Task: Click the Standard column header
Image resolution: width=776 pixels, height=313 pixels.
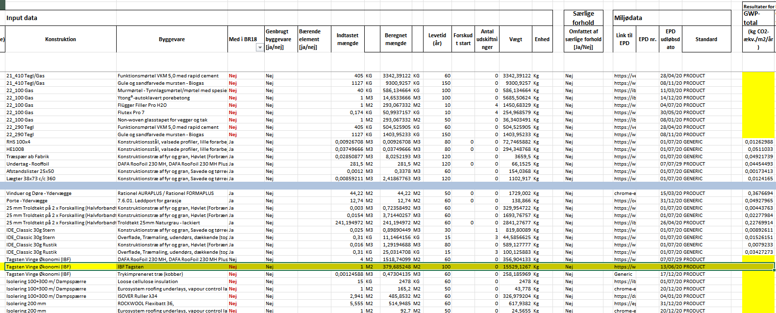Action: (706, 39)
